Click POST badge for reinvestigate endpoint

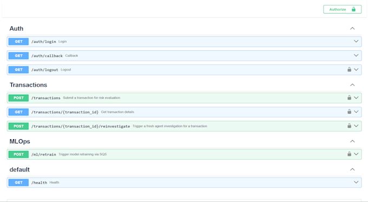[18, 126]
